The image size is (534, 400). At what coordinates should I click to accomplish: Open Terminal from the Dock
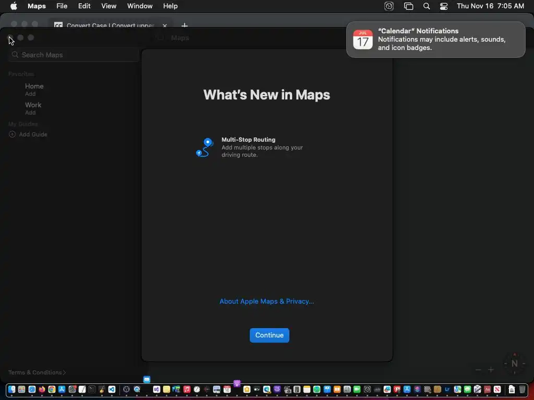92,390
